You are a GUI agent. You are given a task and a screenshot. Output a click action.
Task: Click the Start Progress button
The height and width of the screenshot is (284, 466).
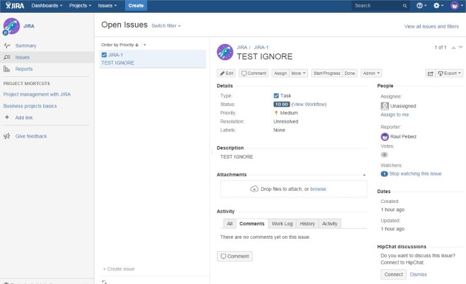point(327,73)
